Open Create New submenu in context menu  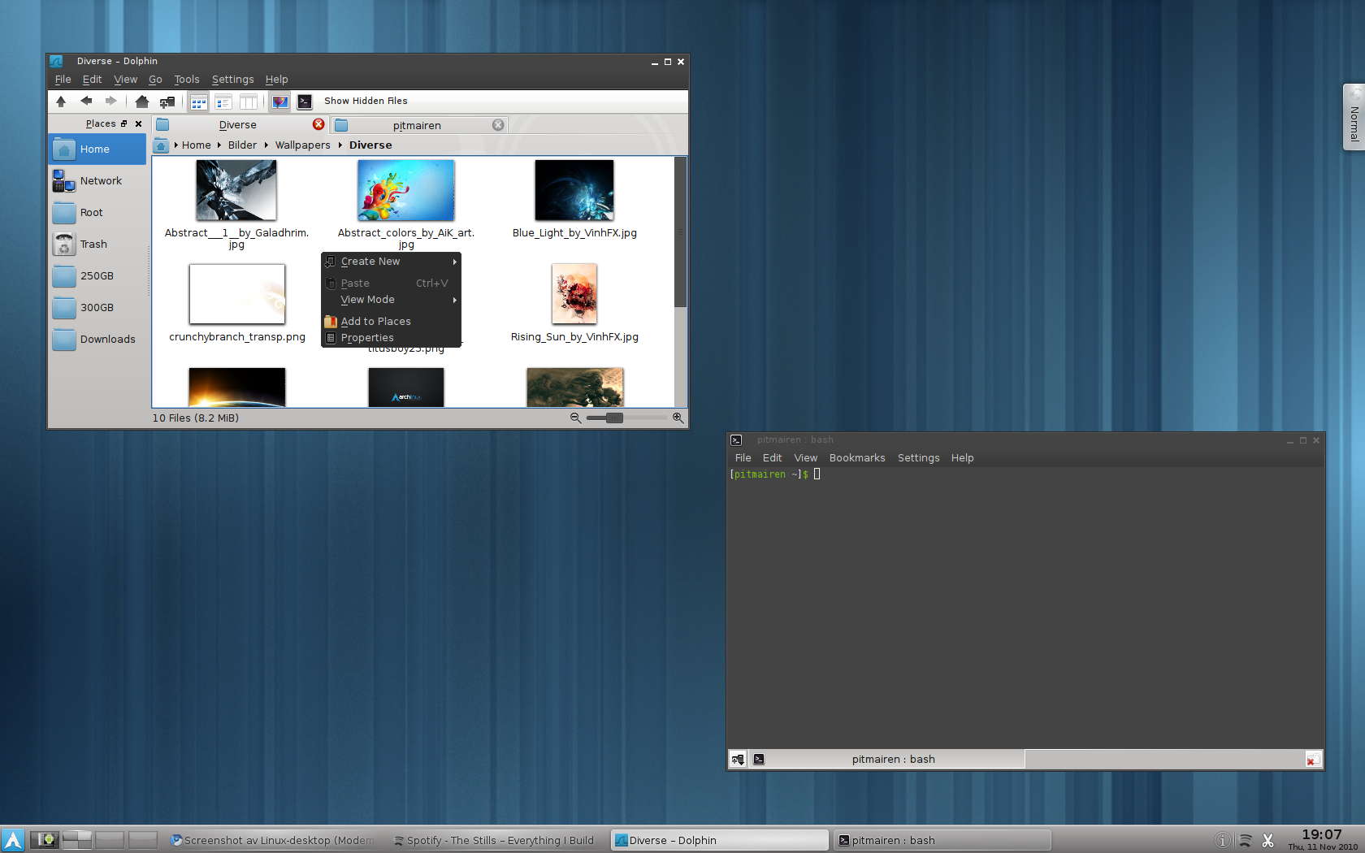(x=391, y=262)
